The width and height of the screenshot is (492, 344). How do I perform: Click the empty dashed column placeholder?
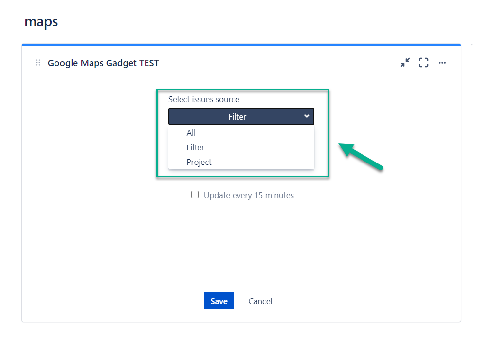point(481,195)
